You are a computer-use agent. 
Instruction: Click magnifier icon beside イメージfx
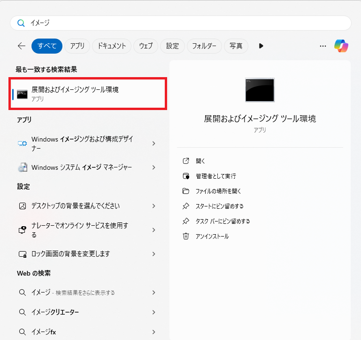[x=23, y=332]
